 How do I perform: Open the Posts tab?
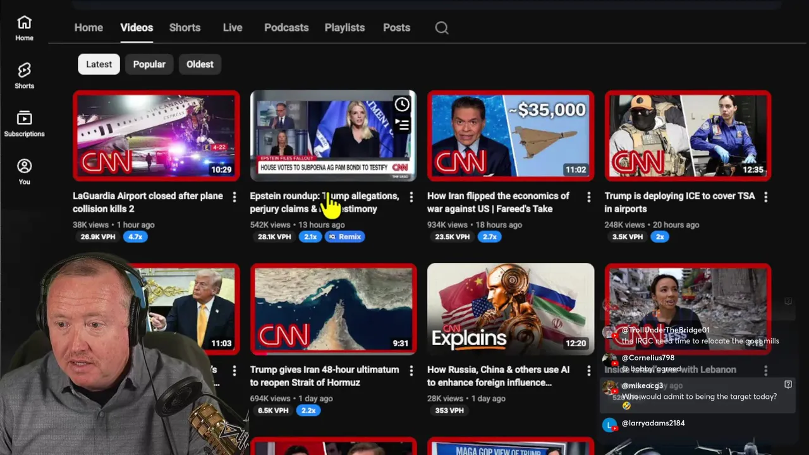pyautogui.click(x=396, y=28)
